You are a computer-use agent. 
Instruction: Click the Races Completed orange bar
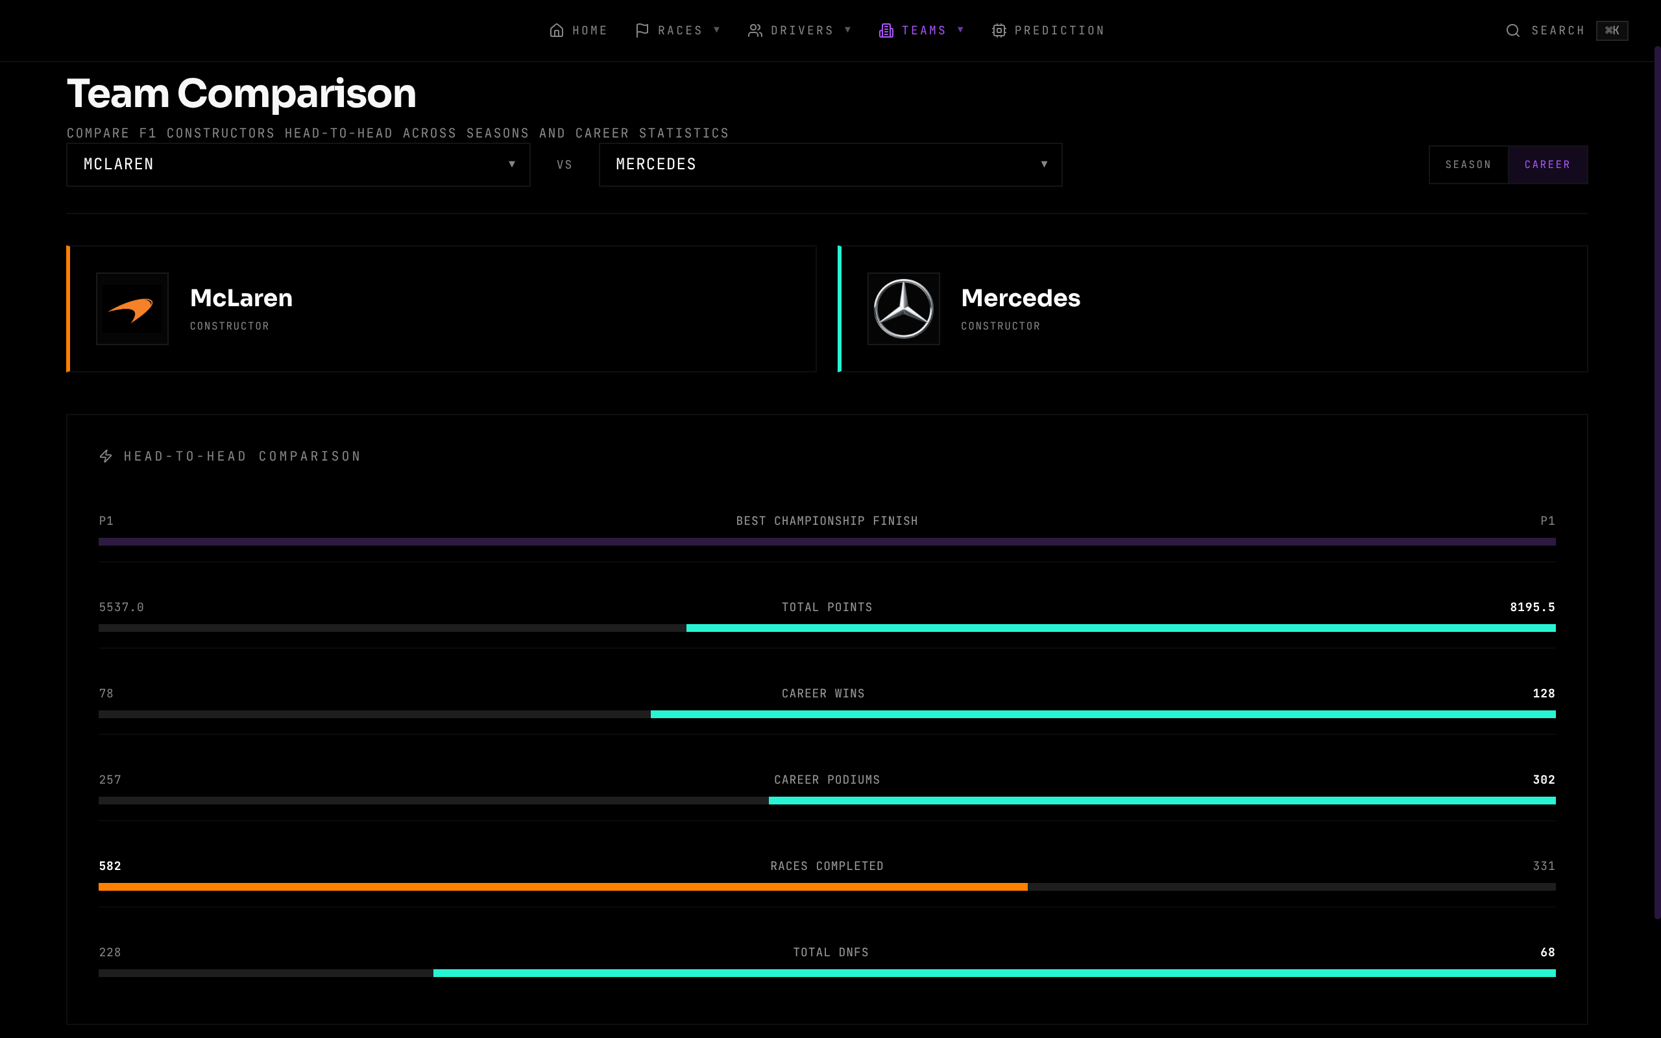click(563, 887)
